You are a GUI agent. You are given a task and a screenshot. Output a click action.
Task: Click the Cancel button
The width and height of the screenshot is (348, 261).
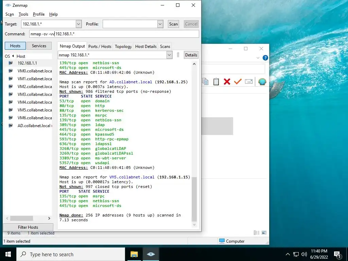(x=191, y=24)
